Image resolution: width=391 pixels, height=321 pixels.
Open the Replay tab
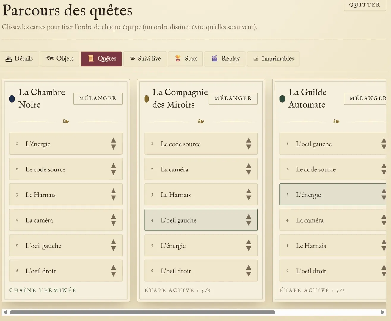click(225, 59)
